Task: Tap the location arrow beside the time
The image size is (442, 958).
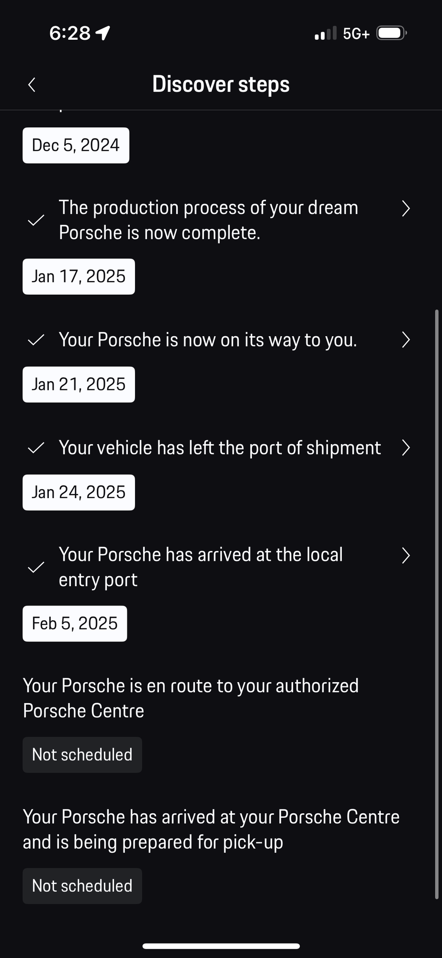Action: pyautogui.click(x=103, y=33)
